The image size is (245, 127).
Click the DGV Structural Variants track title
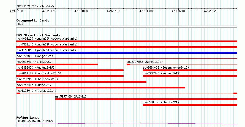[x=39, y=35]
